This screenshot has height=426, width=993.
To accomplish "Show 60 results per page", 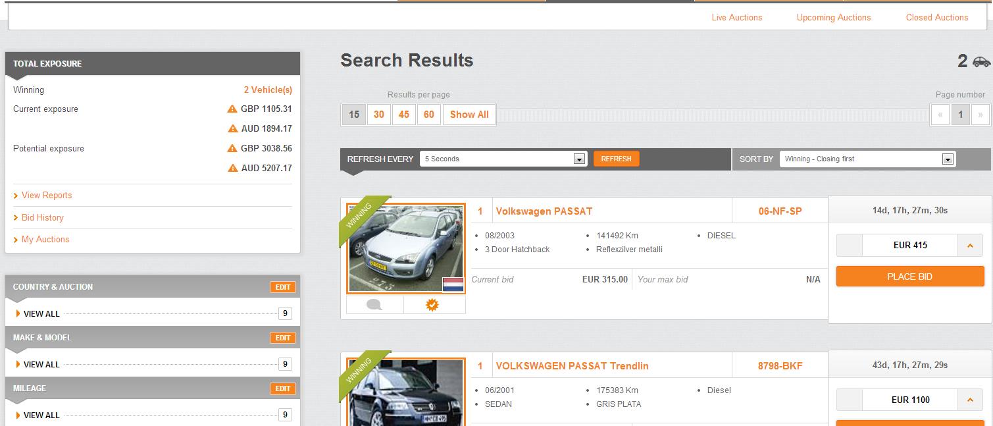I will pyautogui.click(x=429, y=115).
